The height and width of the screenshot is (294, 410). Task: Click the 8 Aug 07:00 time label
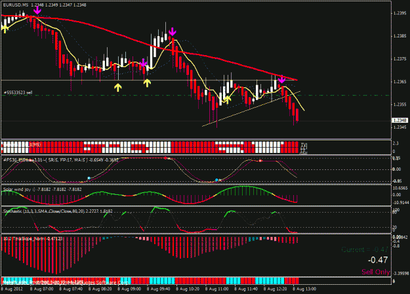point(41,289)
